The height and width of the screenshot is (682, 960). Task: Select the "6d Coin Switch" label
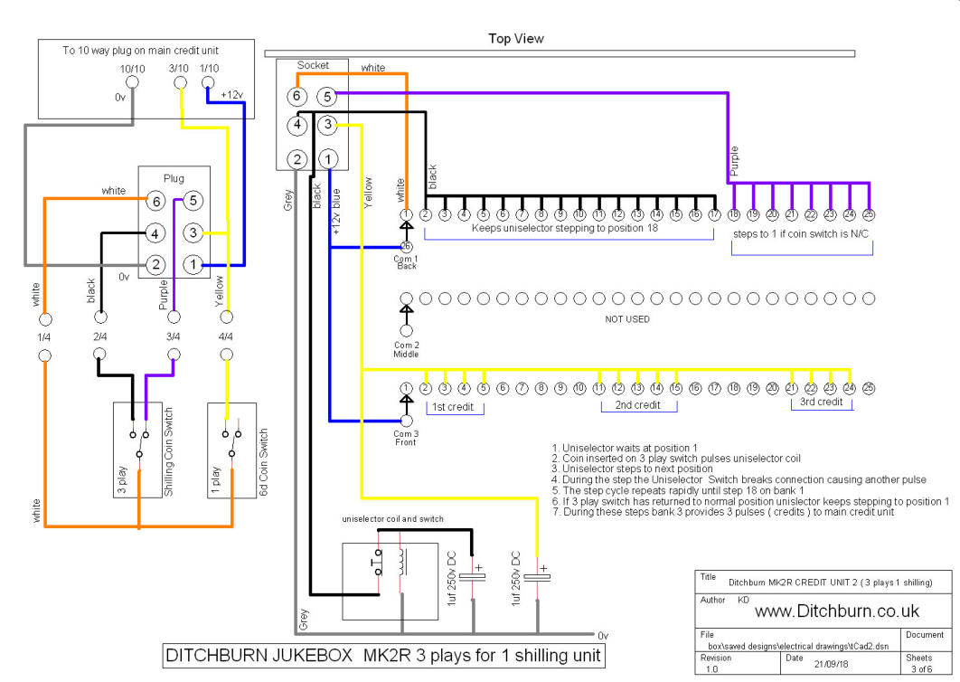263,462
